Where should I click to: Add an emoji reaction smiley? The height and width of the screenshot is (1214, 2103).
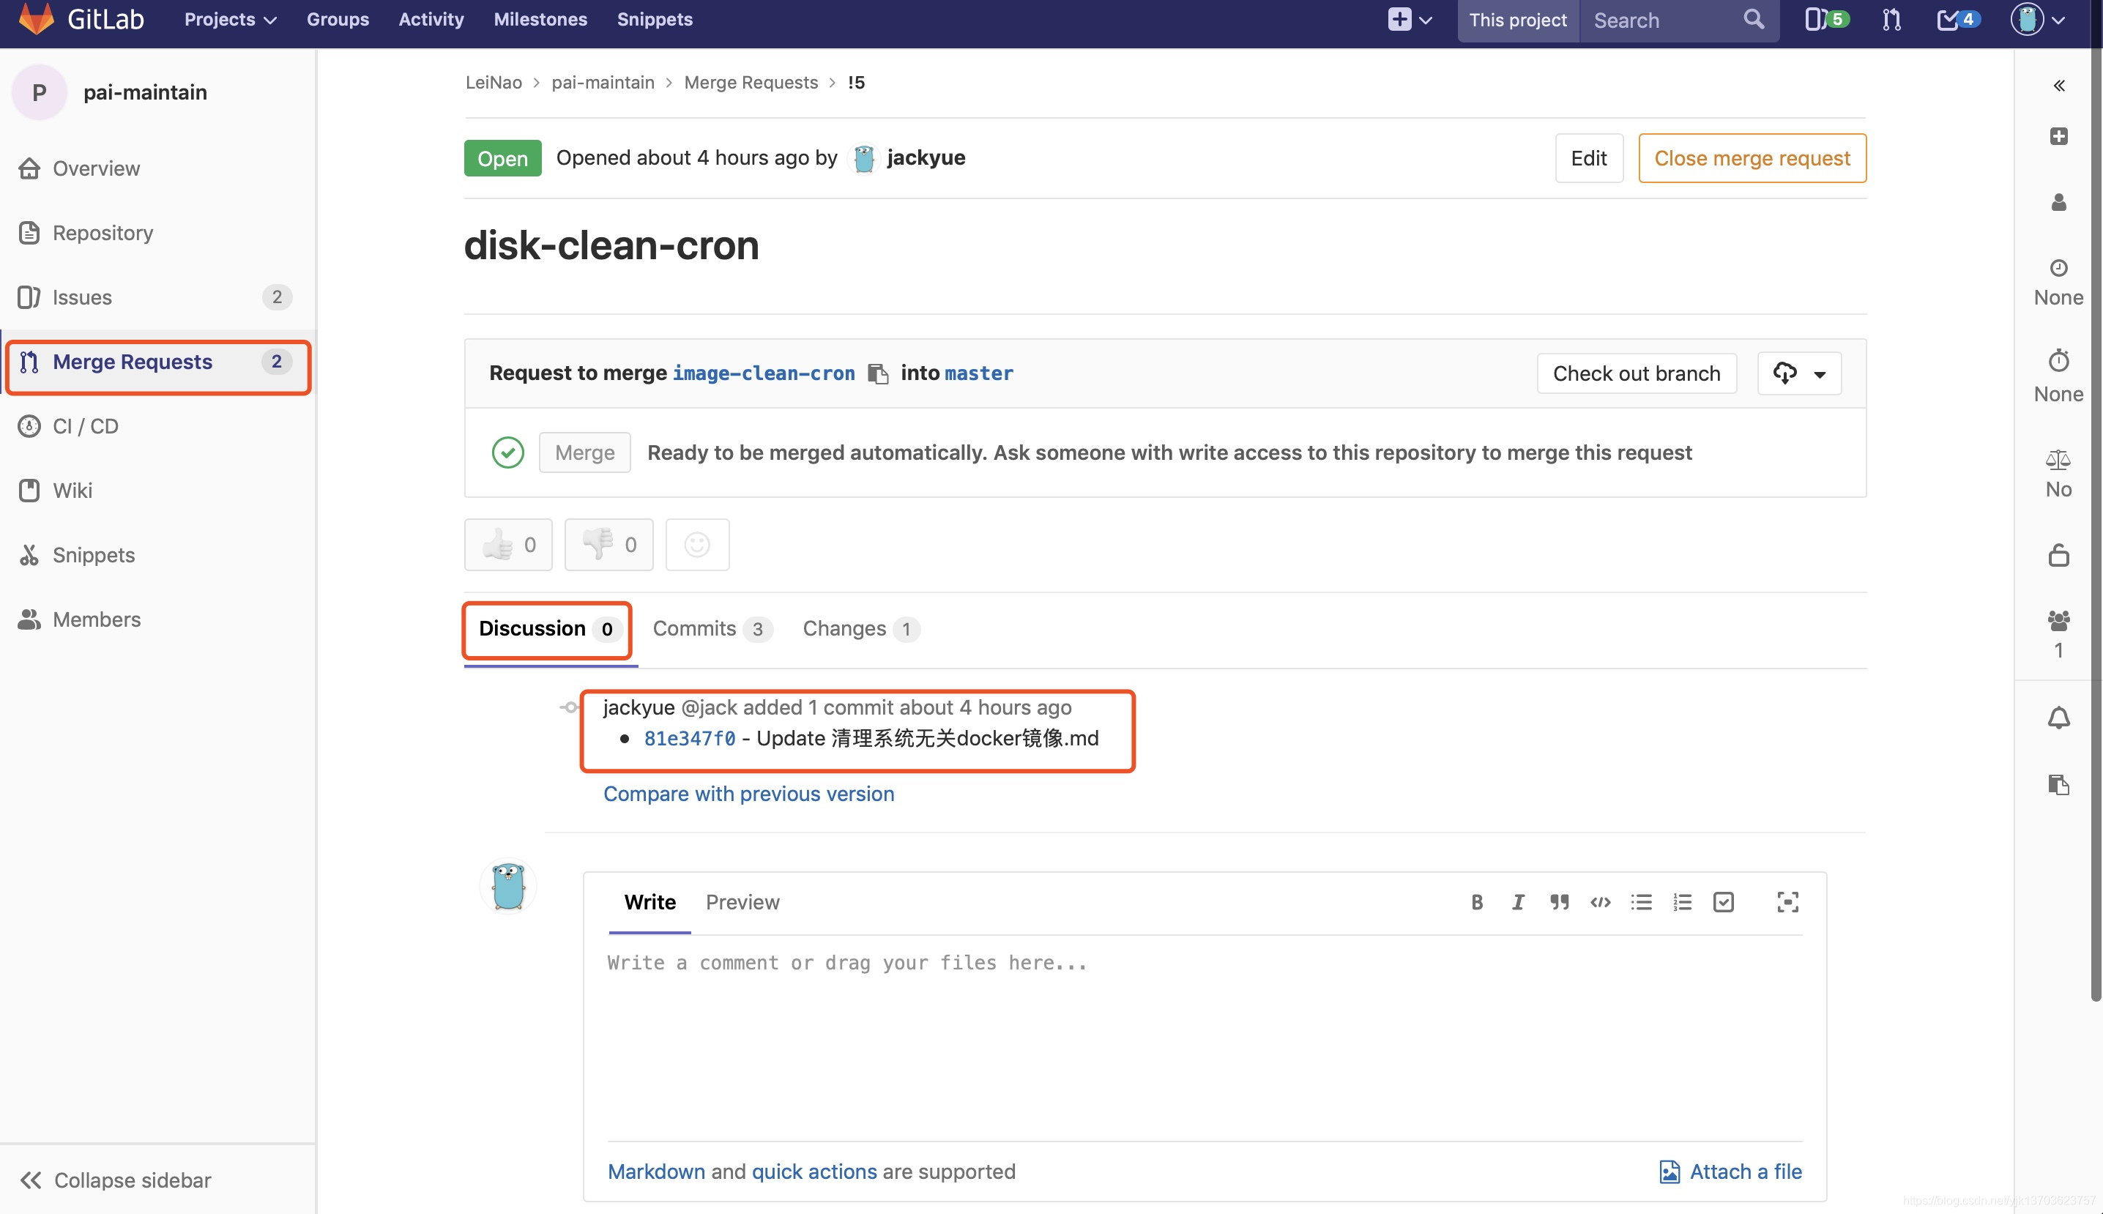(x=697, y=545)
